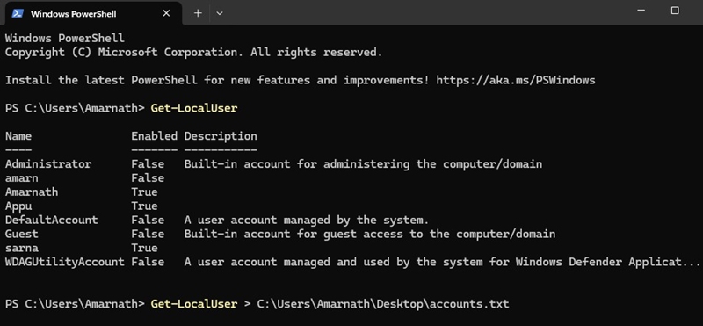The width and height of the screenshot is (703, 326).
Task: Click 'A user account managed by the system.'
Action: (307, 221)
